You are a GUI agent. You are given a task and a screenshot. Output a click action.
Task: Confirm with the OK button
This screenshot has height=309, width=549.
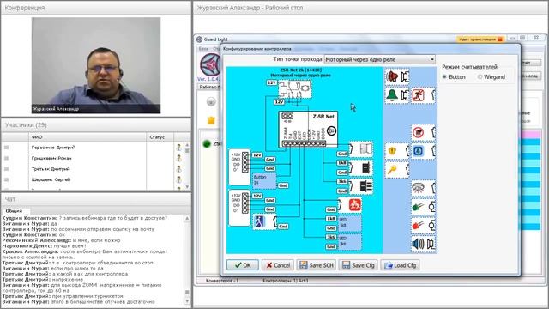(x=243, y=265)
